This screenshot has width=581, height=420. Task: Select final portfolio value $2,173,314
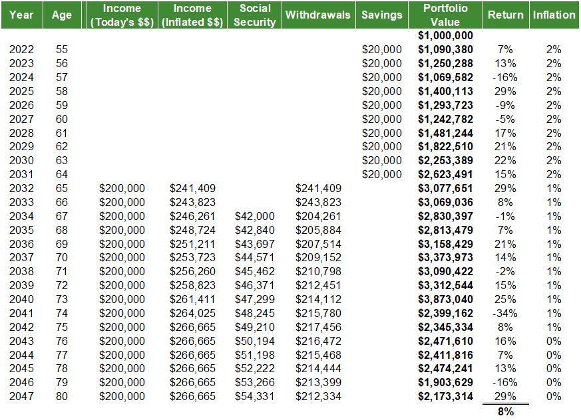tap(445, 396)
